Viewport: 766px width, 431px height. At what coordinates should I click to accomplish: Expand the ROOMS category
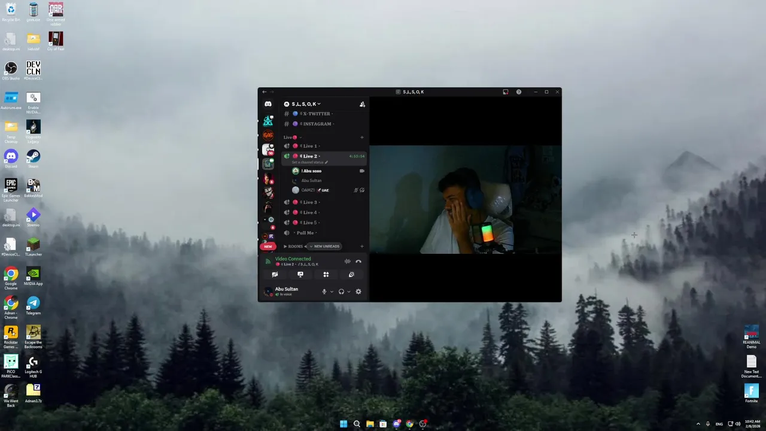pos(293,247)
